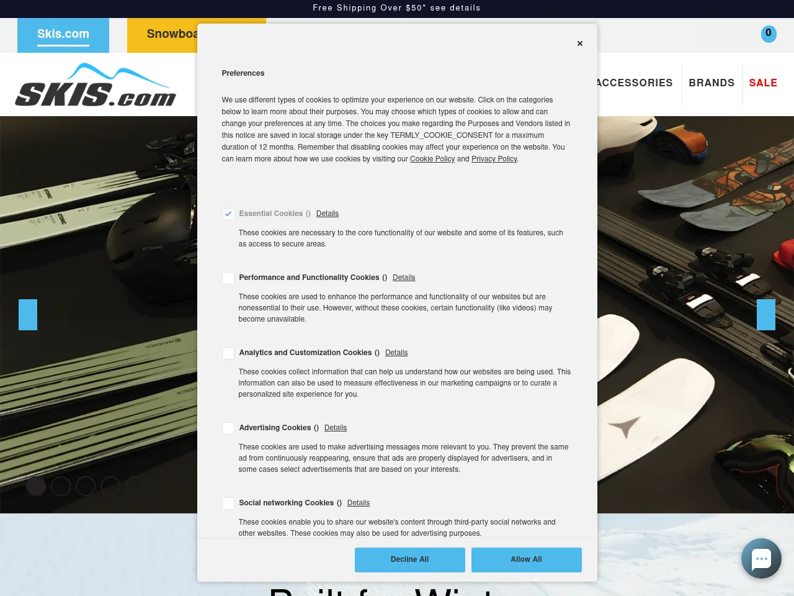The width and height of the screenshot is (794, 596).
Task: Dismiss the Preferences dialog with the X
Action: (580, 43)
